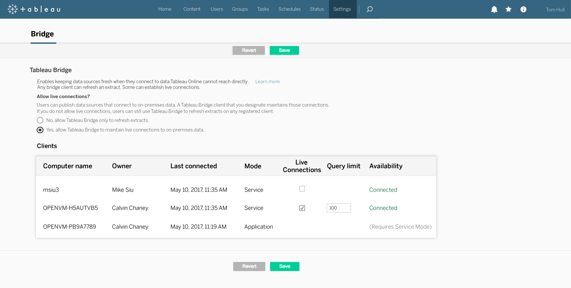Click Query limit column header
Image resolution: width=571 pixels, height=288 pixels.
(343, 166)
